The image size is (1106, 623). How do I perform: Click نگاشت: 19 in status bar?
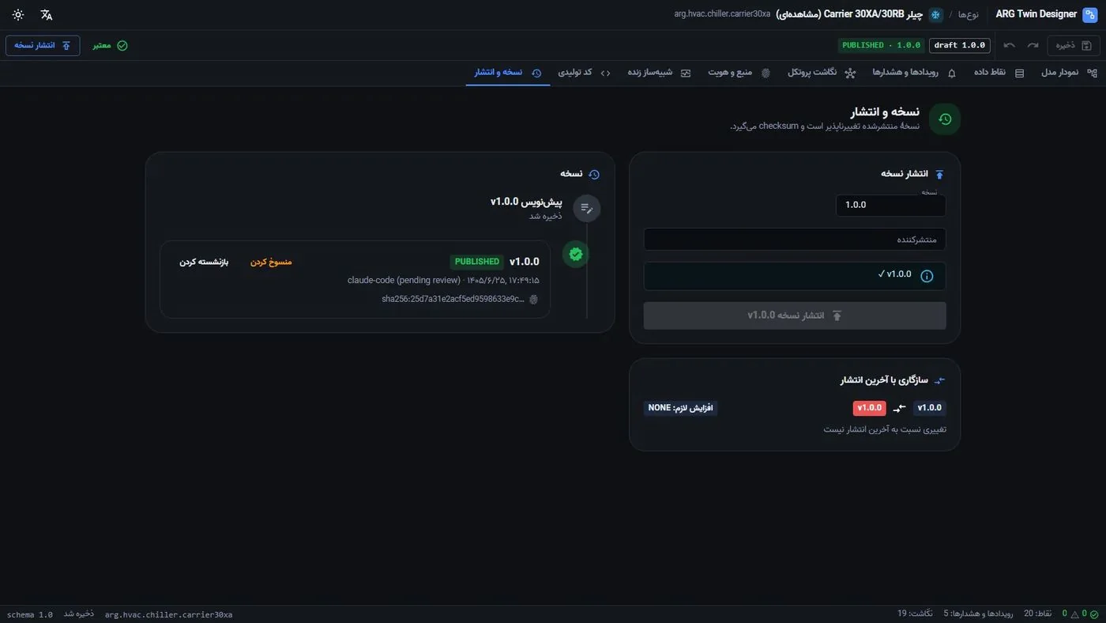click(x=915, y=614)
